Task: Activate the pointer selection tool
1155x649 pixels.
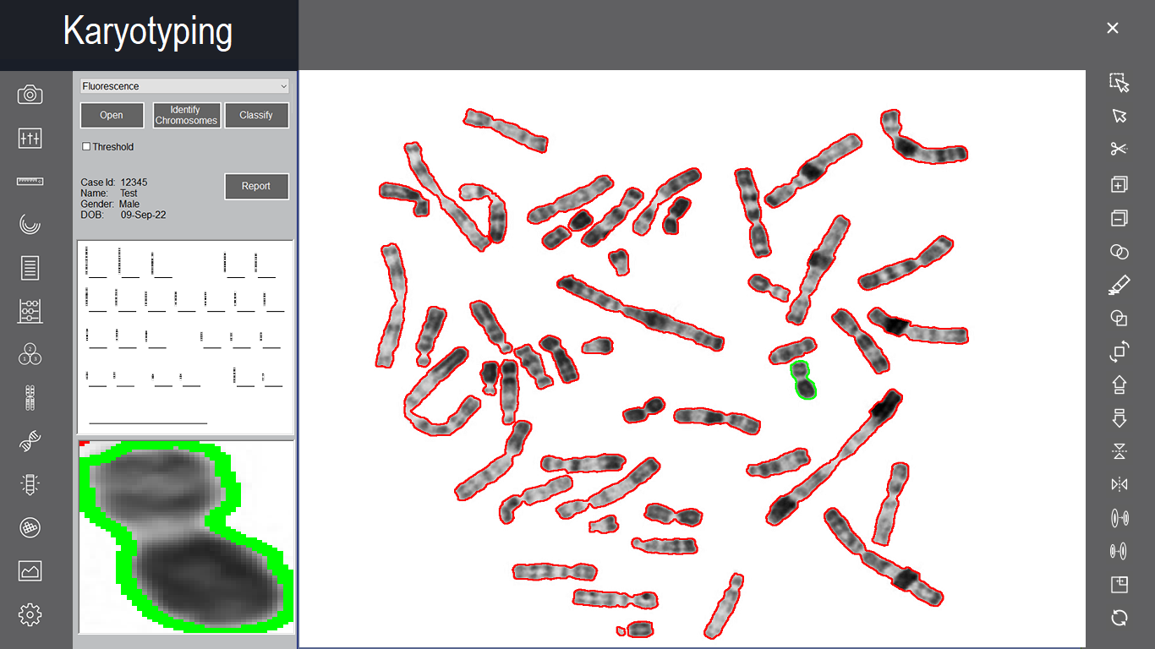Action: [1119, 116]
